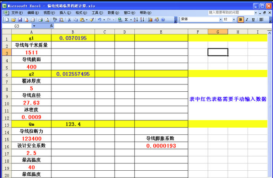This screenshot has width=273, height=178.
Task: Toggle Italic formatting
Action: click(247, 20)
